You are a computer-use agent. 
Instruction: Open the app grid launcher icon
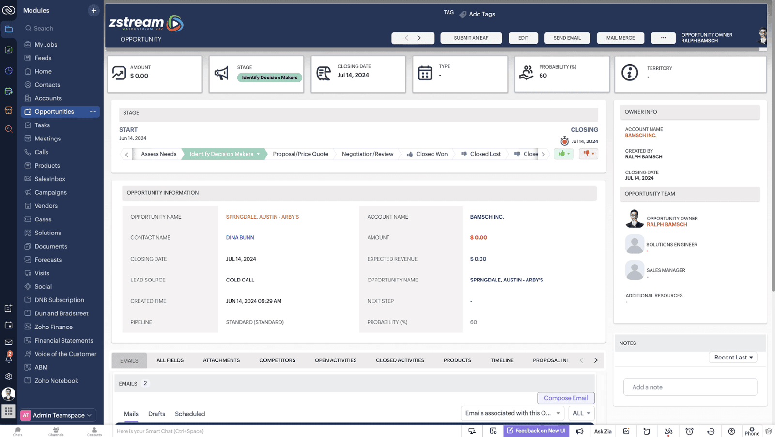pos(8,411)
